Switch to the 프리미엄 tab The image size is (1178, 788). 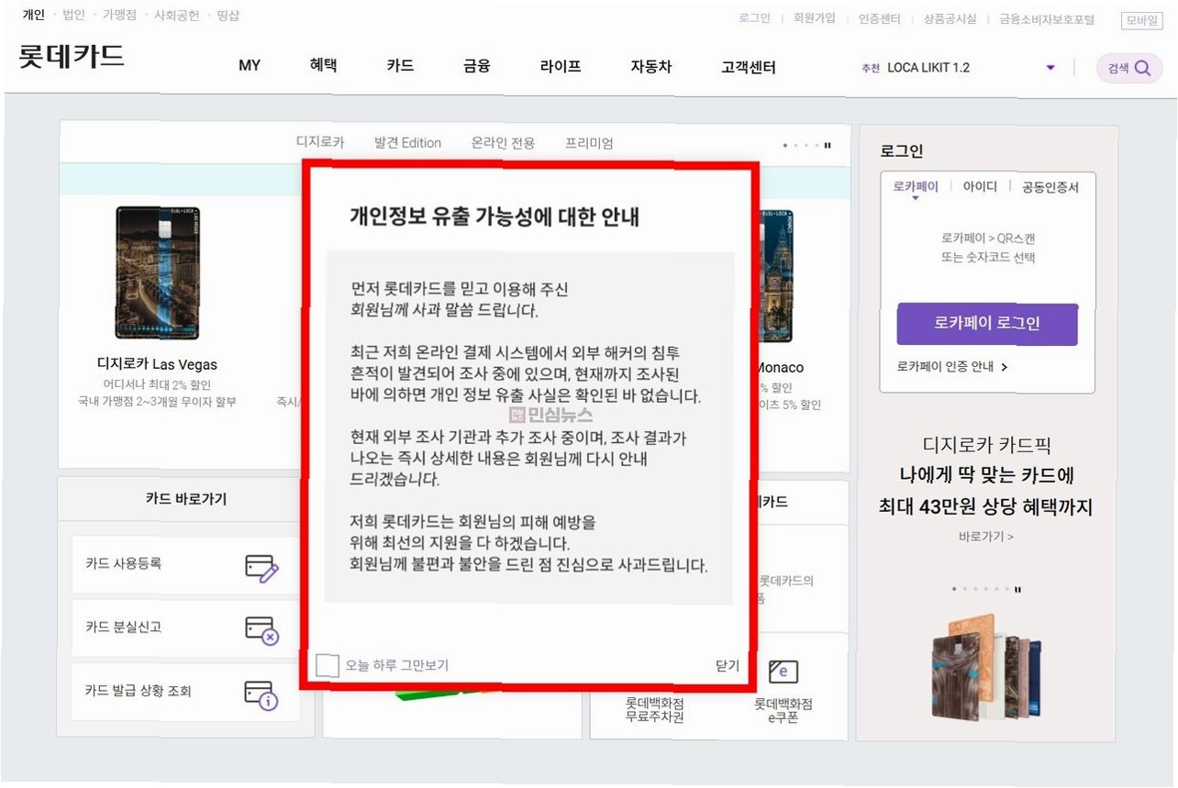click(x=589, y=143)
